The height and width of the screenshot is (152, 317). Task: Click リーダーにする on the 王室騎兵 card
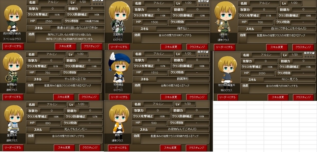pyautogui.click(x=119, y=47)
